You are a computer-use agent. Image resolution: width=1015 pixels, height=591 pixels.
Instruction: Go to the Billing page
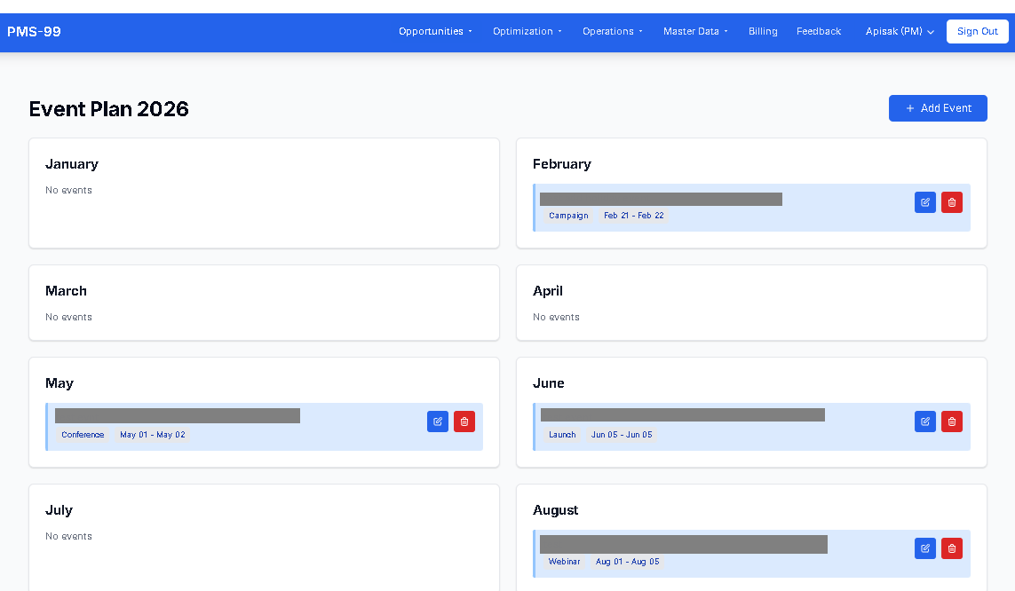763,31
